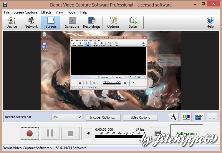Image resolution: width=222 pixels, height=153 pixels.
Task: Open color adjustments rainbow monitor icon
Action: (x=186, y=117)
